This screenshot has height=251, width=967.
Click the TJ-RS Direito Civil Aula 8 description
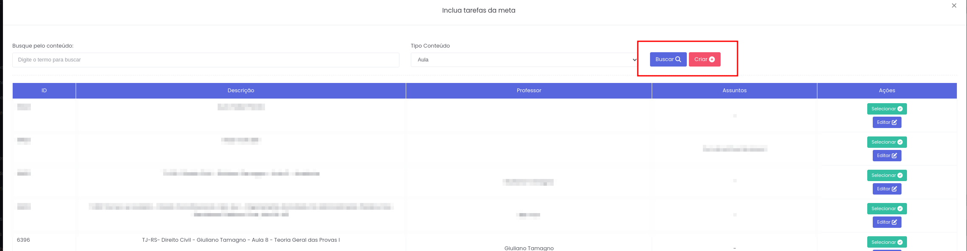(x=240, y=240)
